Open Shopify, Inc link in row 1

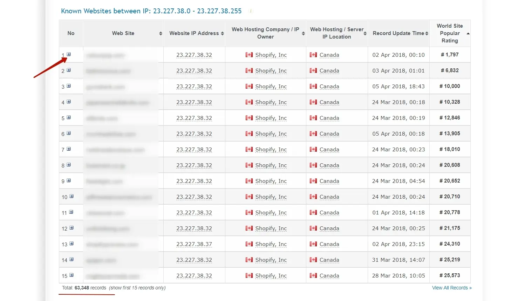pos(271,55)
